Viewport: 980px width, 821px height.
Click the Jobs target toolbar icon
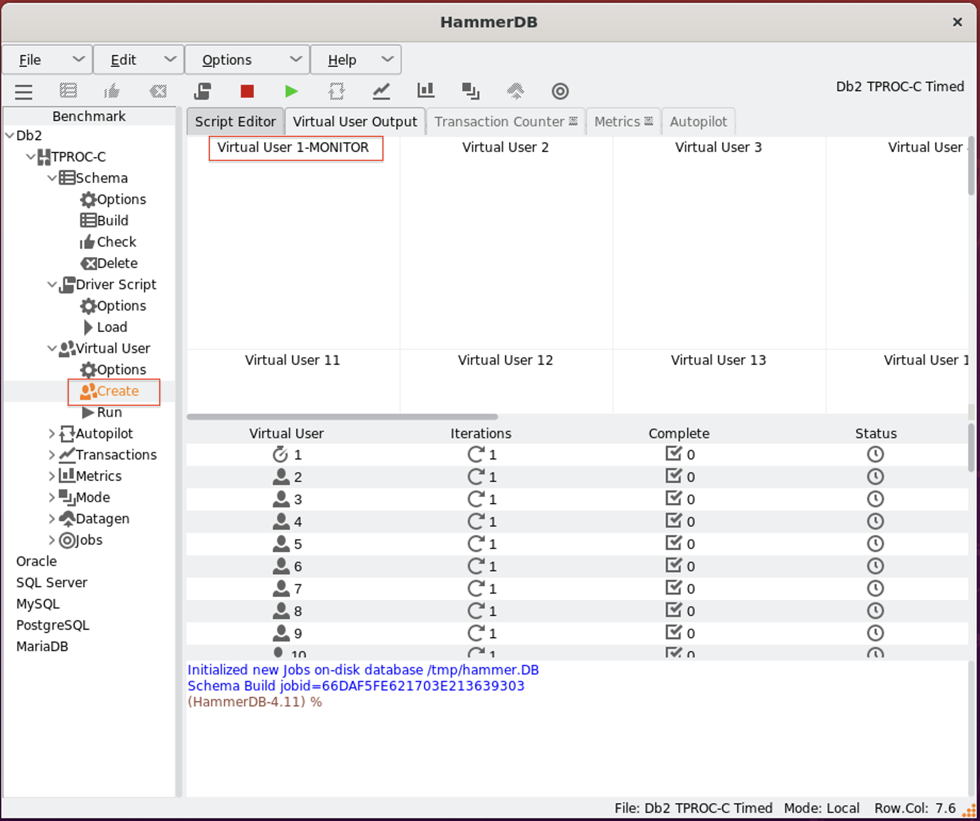560,92
